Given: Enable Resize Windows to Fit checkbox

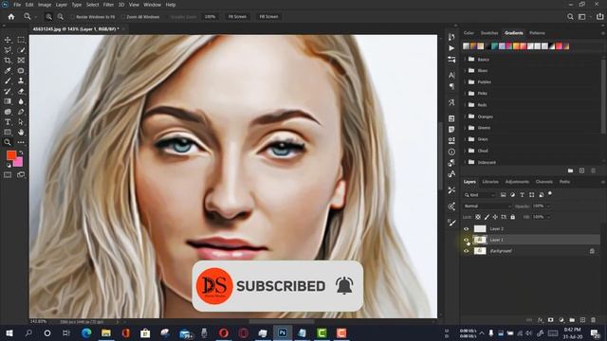Looking at the screenshot, I should coord(72,17).
